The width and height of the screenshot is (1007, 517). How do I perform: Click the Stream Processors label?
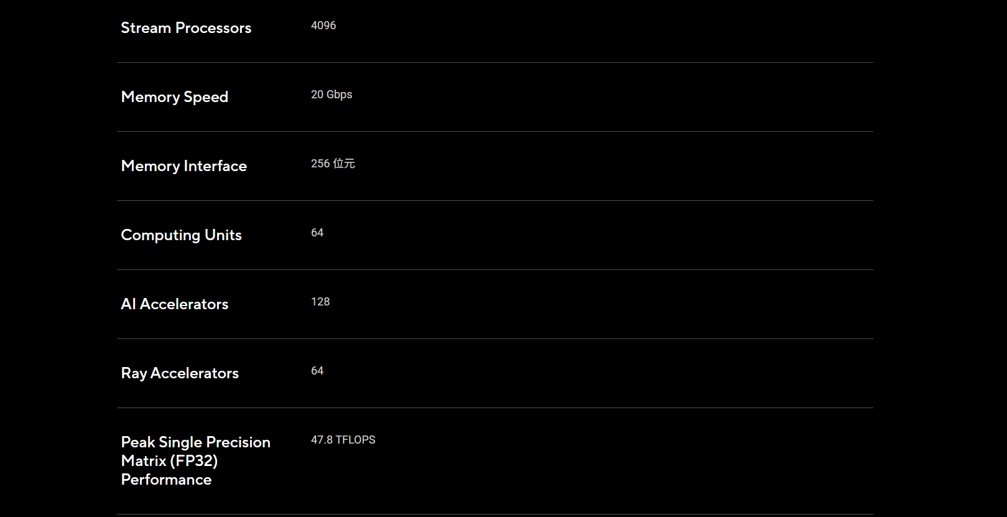185,28
